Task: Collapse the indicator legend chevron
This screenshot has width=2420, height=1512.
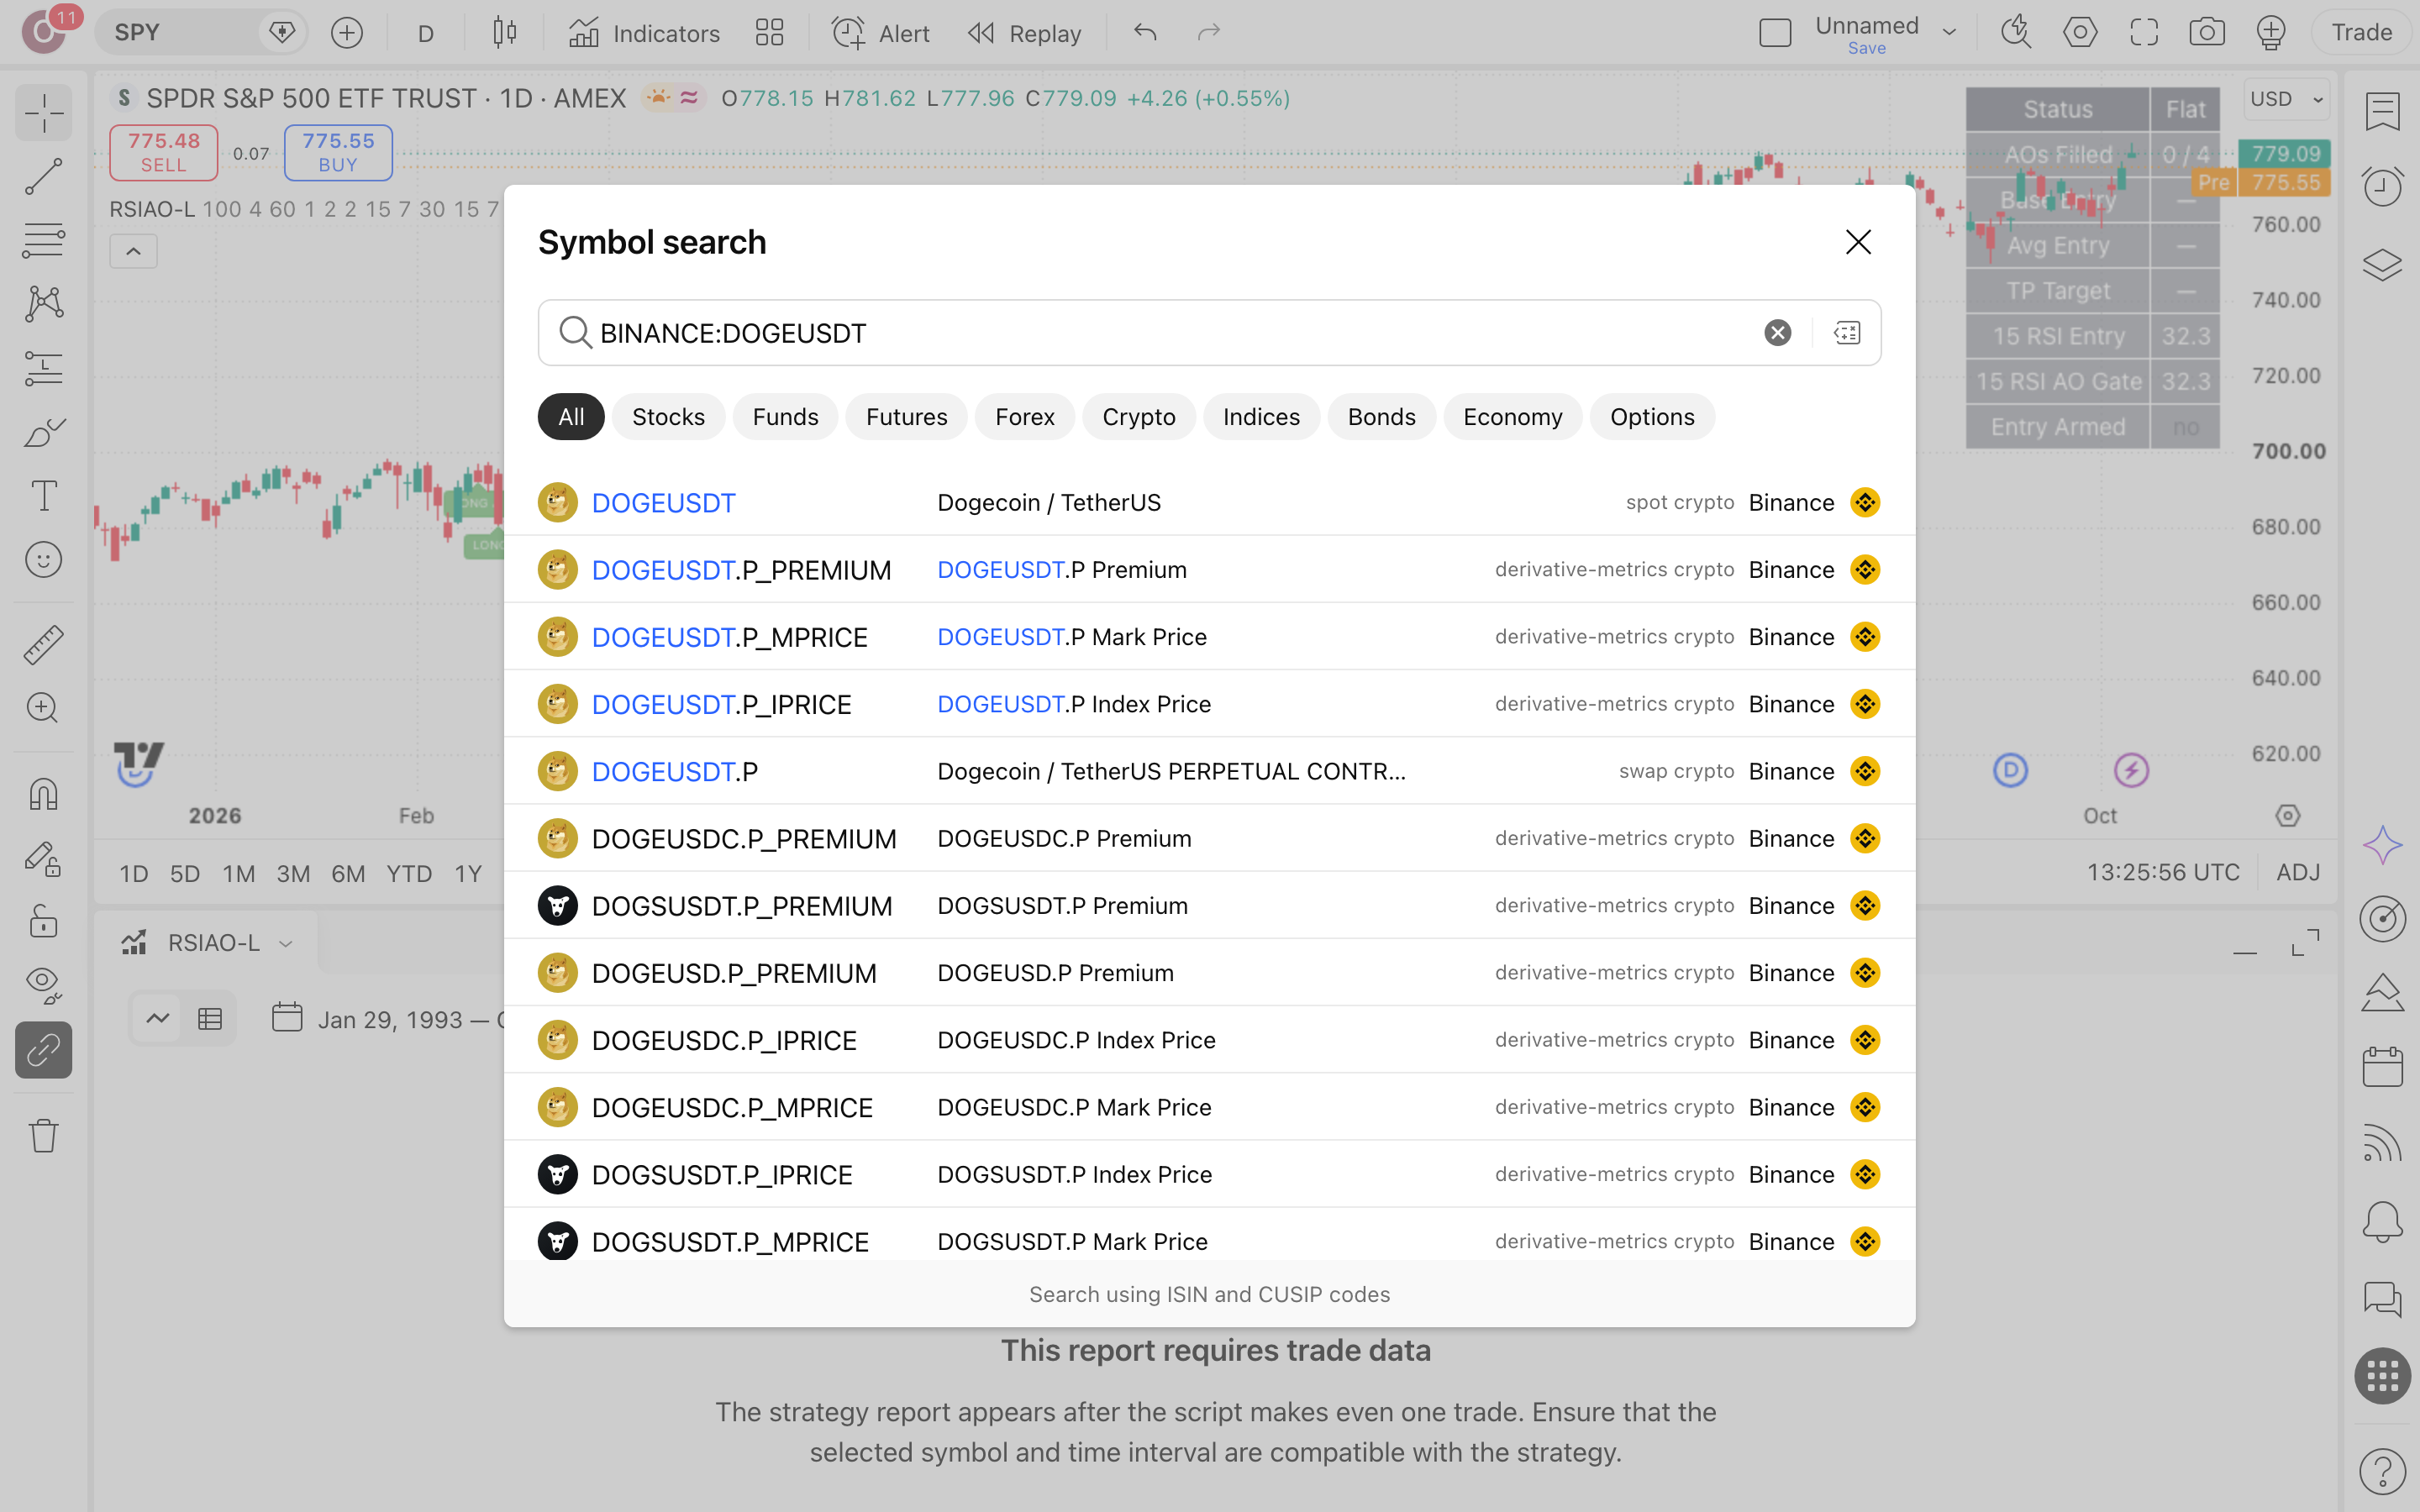Action: click(x=133, y=252)
